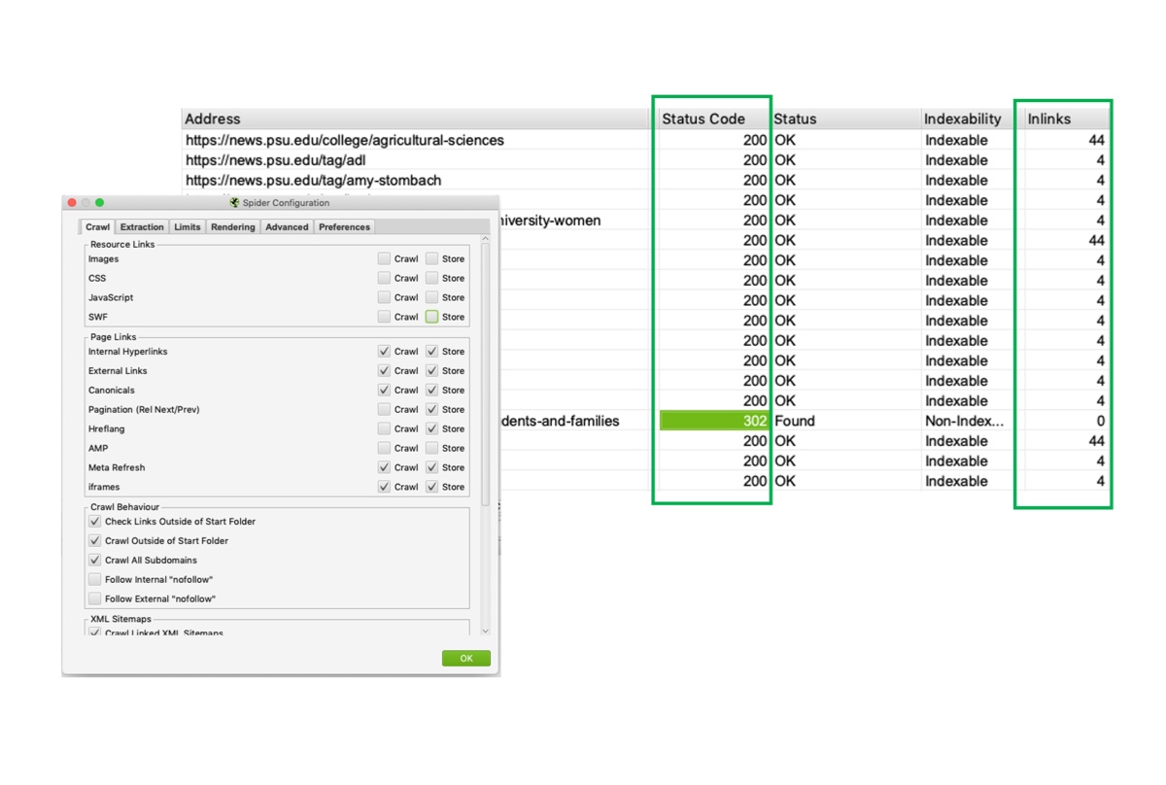Select the Rendering tab
Screen dimensions: 1166x785
[233, 227]
